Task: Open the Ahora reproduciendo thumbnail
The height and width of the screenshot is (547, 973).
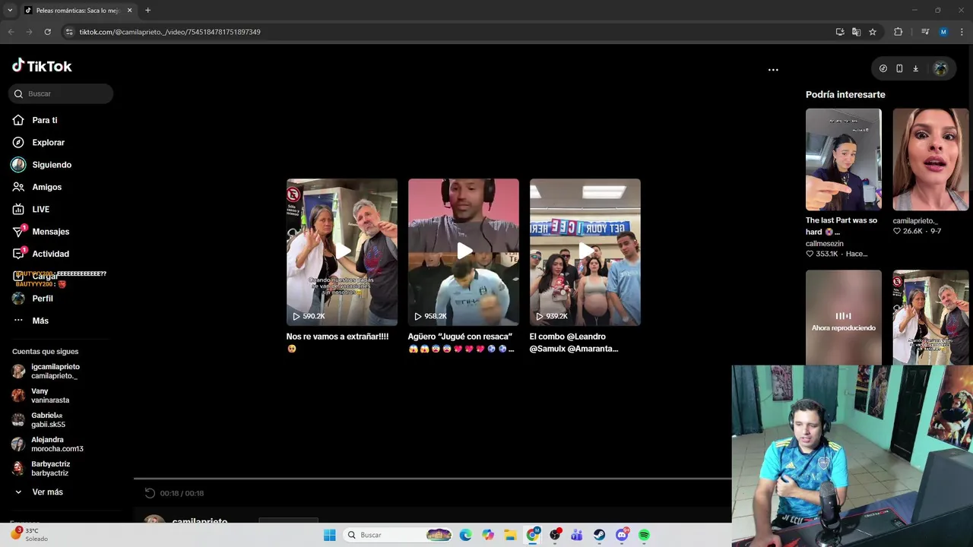Action: coord(844,318)
